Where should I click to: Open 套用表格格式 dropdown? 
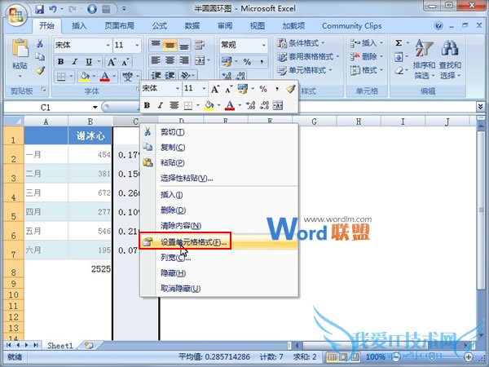[308, 57]
